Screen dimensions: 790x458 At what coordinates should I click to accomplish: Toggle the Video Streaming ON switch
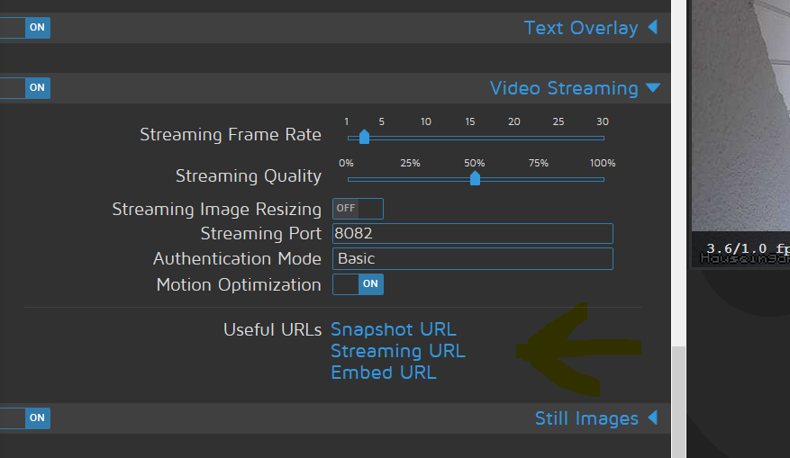point(24,88)
